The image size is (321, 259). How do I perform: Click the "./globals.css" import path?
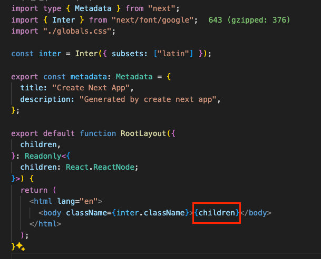click(77, 31)
